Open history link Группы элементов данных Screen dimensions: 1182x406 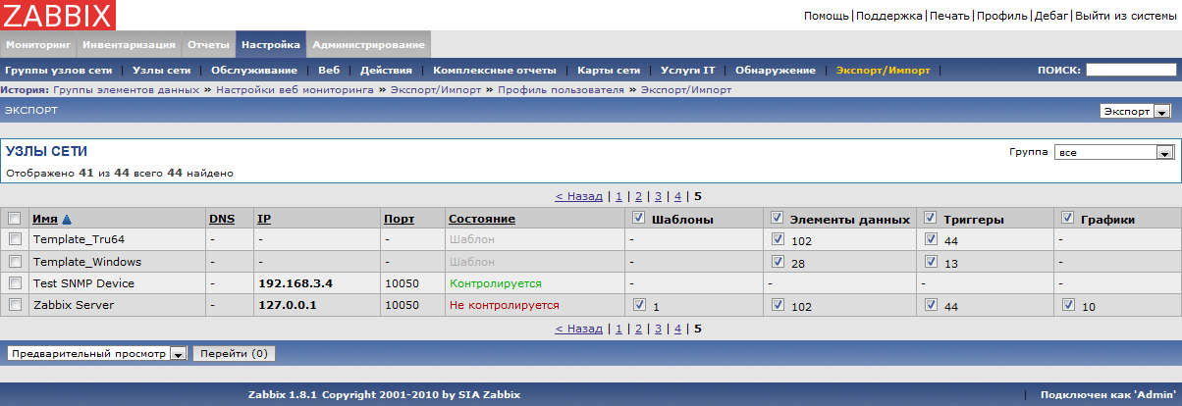click(127, 89)
